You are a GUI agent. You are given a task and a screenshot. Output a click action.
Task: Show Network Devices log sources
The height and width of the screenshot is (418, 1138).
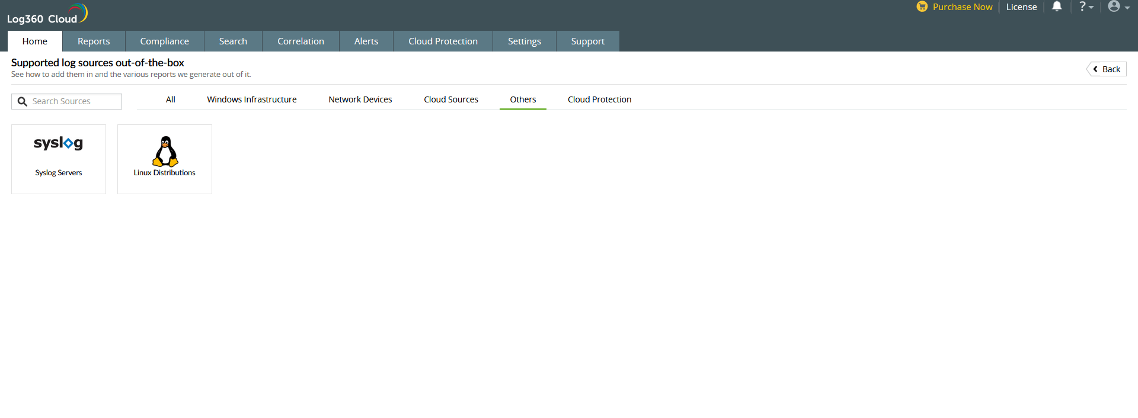pyautogui.click(x=360, y=99)
